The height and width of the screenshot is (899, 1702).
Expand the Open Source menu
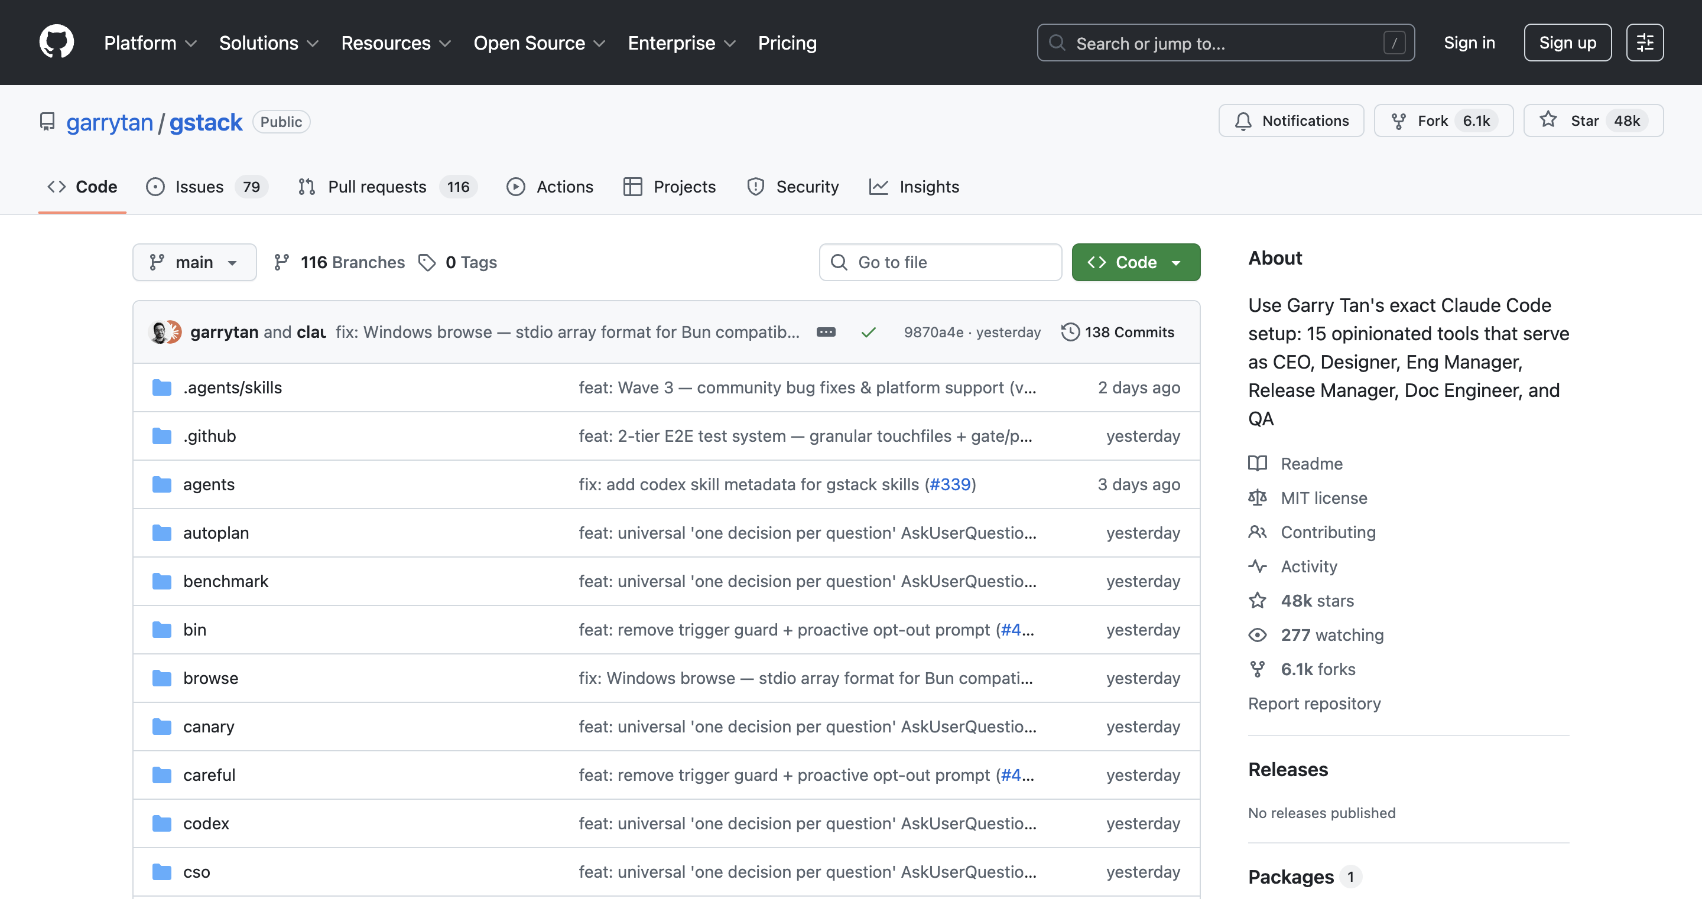(539, 43)
